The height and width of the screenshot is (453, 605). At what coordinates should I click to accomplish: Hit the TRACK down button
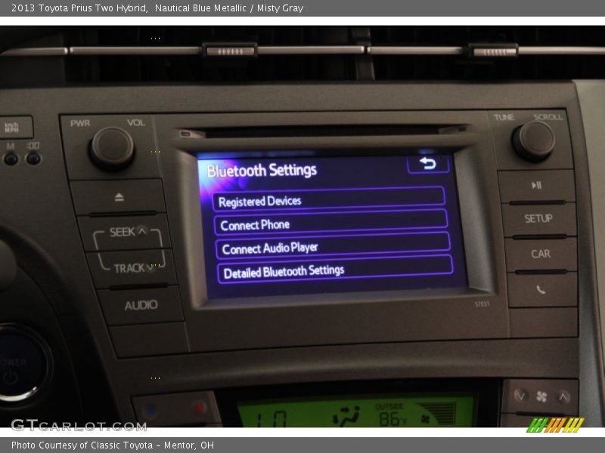[133, 268]
